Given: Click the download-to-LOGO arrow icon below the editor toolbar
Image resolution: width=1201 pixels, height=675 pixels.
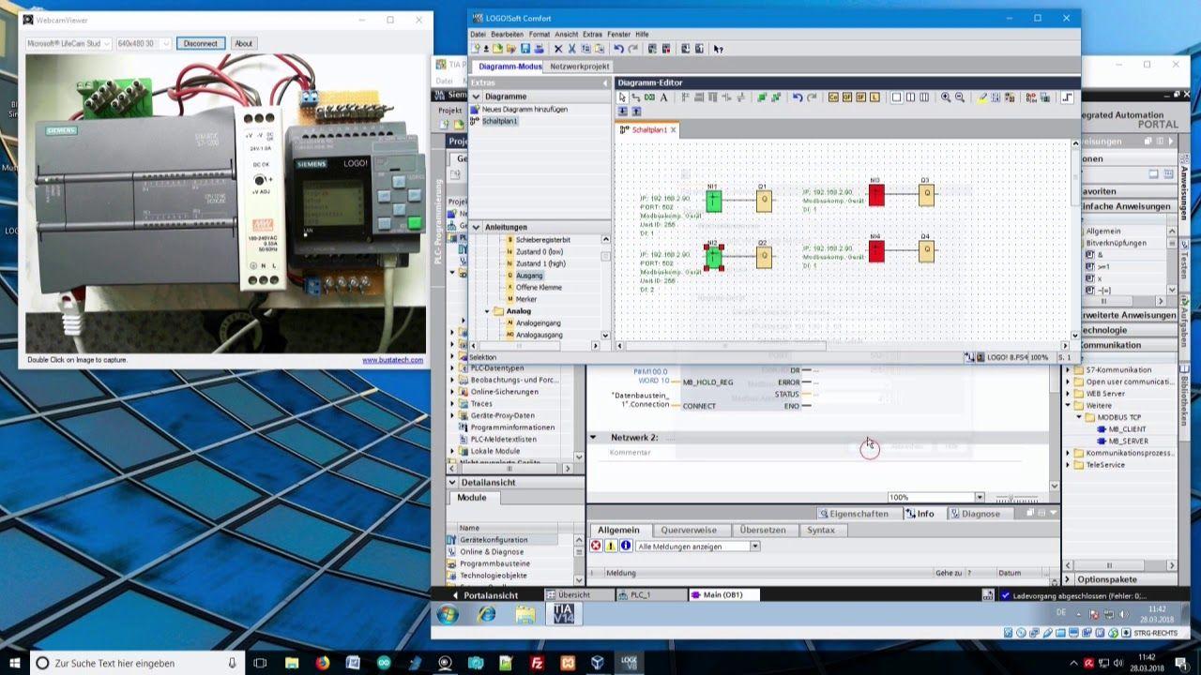Looking at the screenshot, I should (622, 112).
